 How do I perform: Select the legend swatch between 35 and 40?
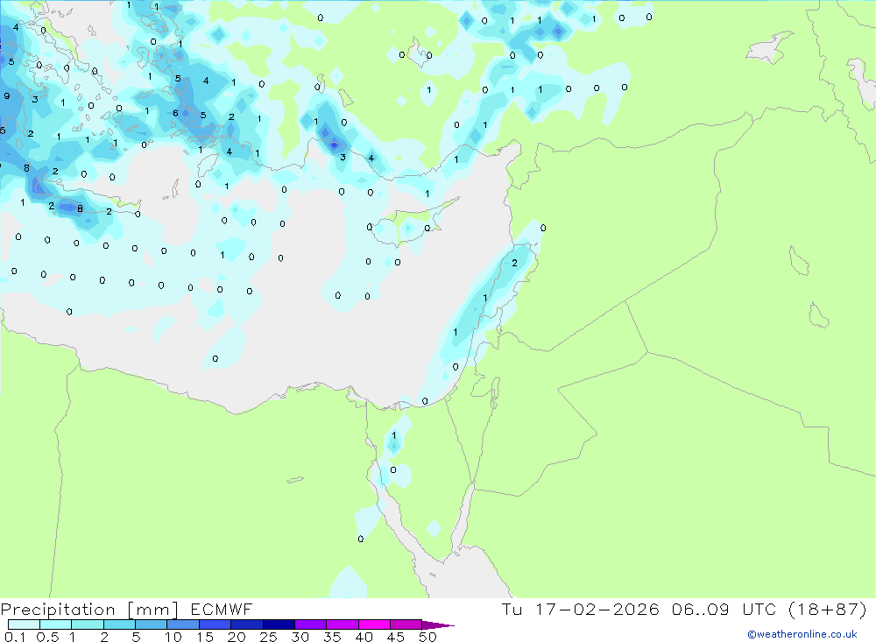pos(343,624)
